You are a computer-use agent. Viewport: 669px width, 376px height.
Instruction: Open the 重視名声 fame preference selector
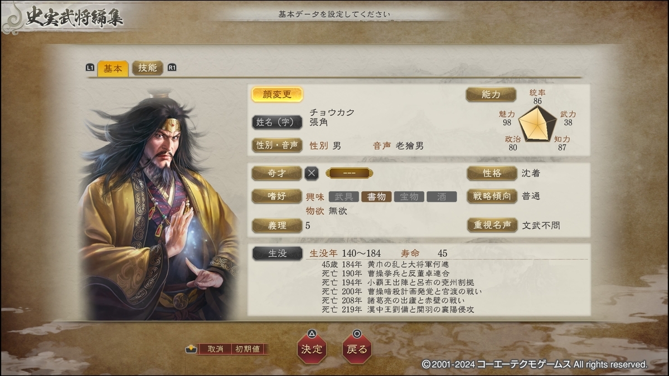tap(492, 225)
